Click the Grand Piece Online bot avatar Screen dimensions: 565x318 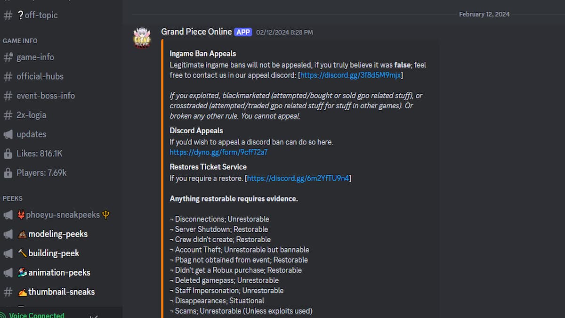click(142, 38)
